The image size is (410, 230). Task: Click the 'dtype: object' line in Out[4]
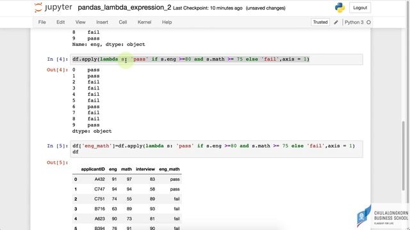[92, 131]
